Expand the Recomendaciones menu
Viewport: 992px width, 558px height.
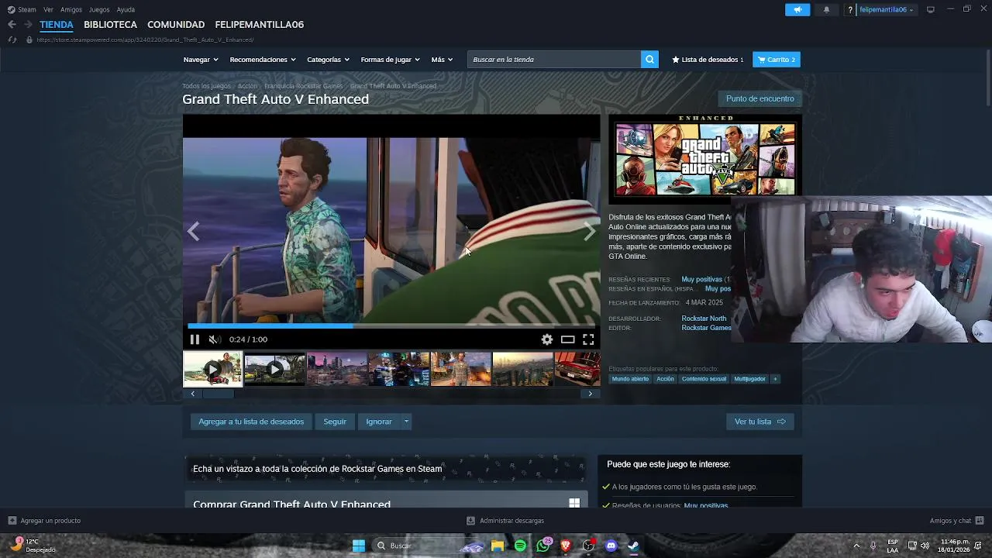pos(263,60)
